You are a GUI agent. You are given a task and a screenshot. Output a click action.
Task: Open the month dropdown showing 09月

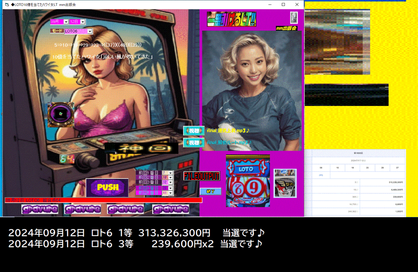point(60,22)
